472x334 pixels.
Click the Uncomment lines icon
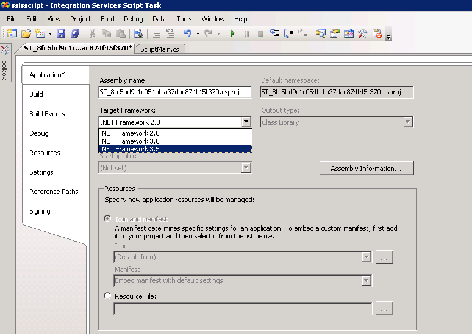point(170,33)
